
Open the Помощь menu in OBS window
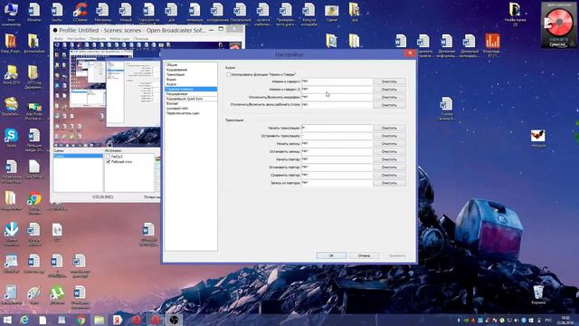(x=141, y=38)
